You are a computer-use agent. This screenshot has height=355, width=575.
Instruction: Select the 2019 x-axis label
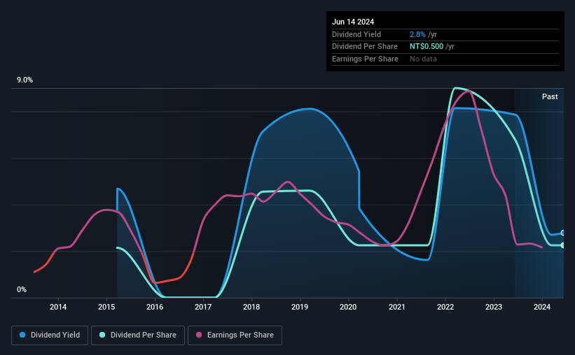click(300, 307)
